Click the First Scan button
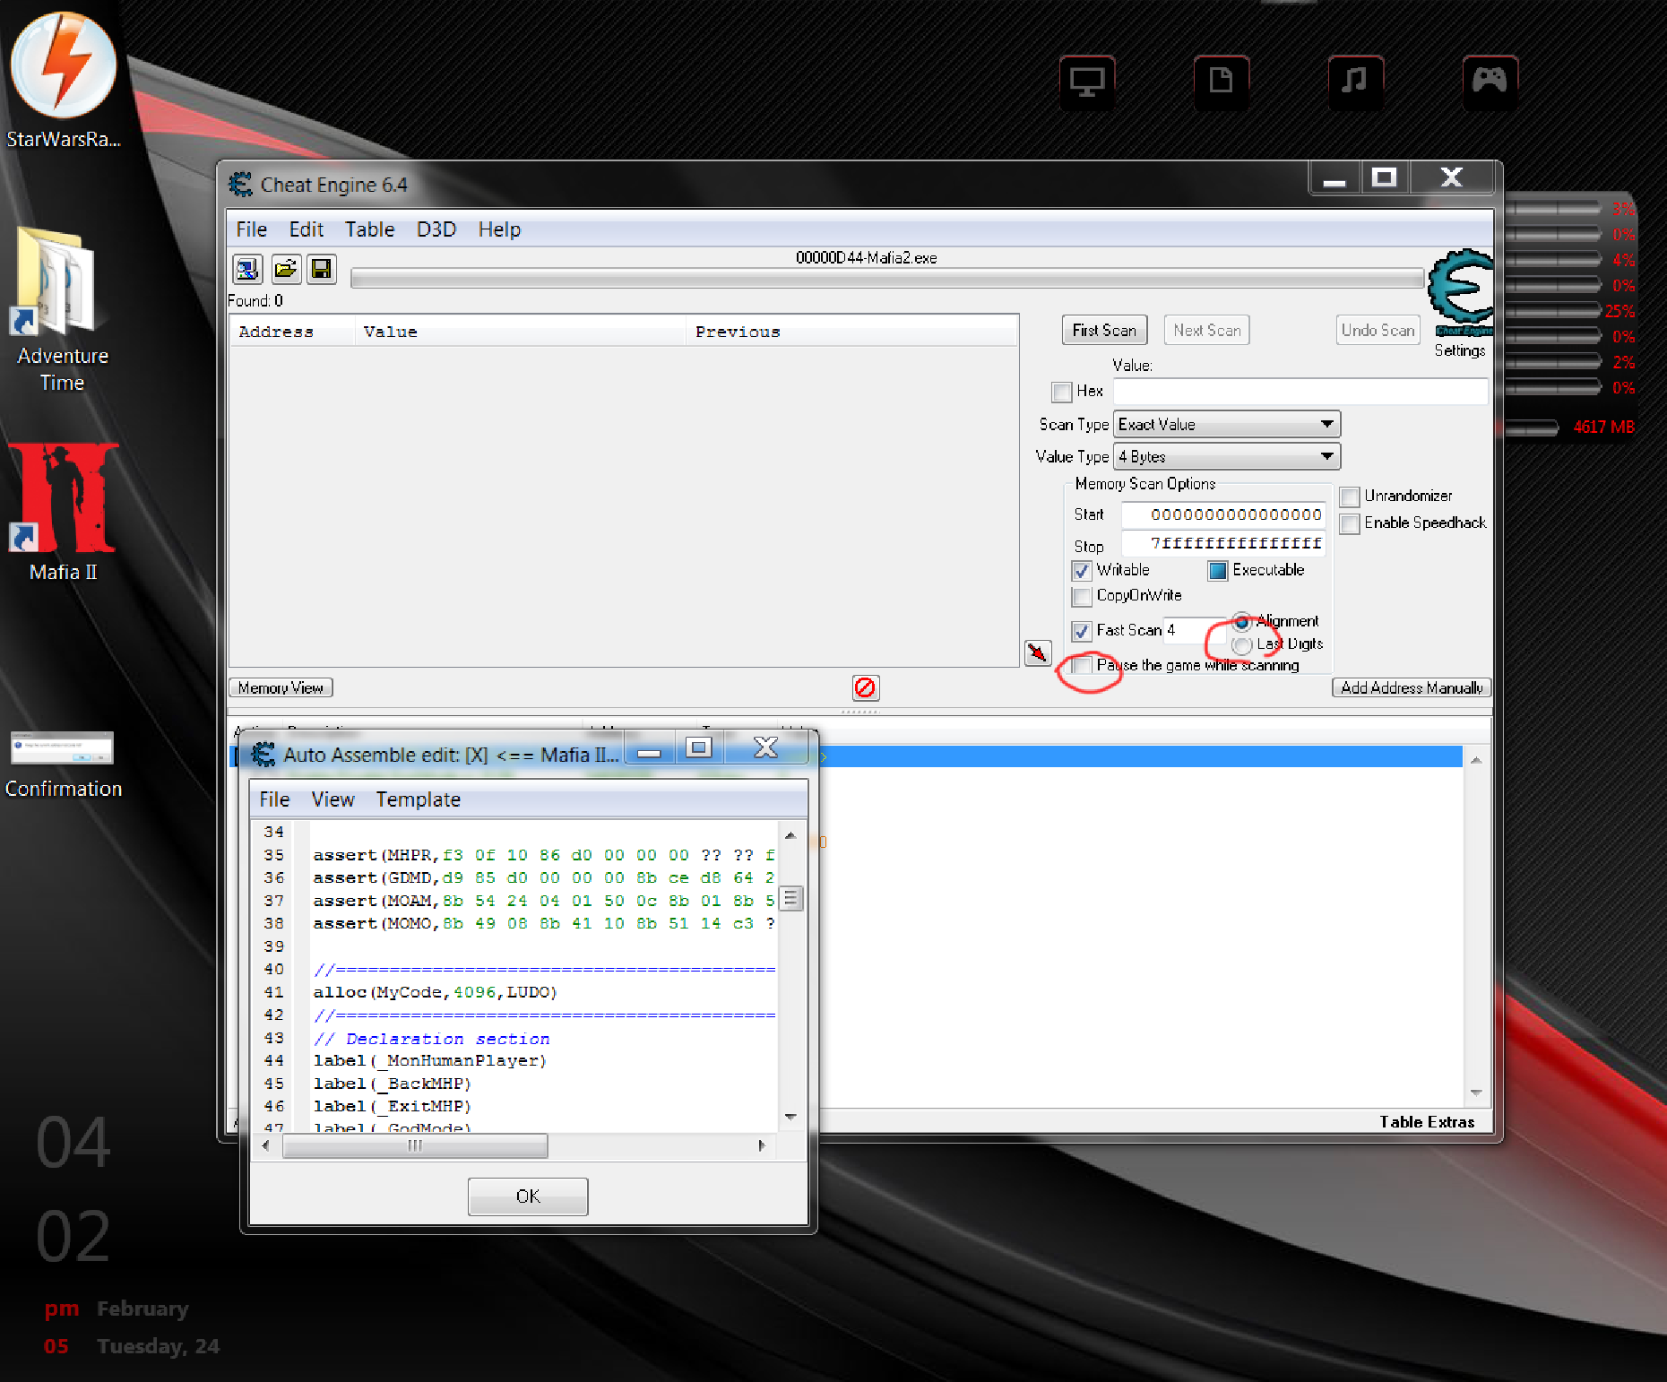 point(1103,331)
